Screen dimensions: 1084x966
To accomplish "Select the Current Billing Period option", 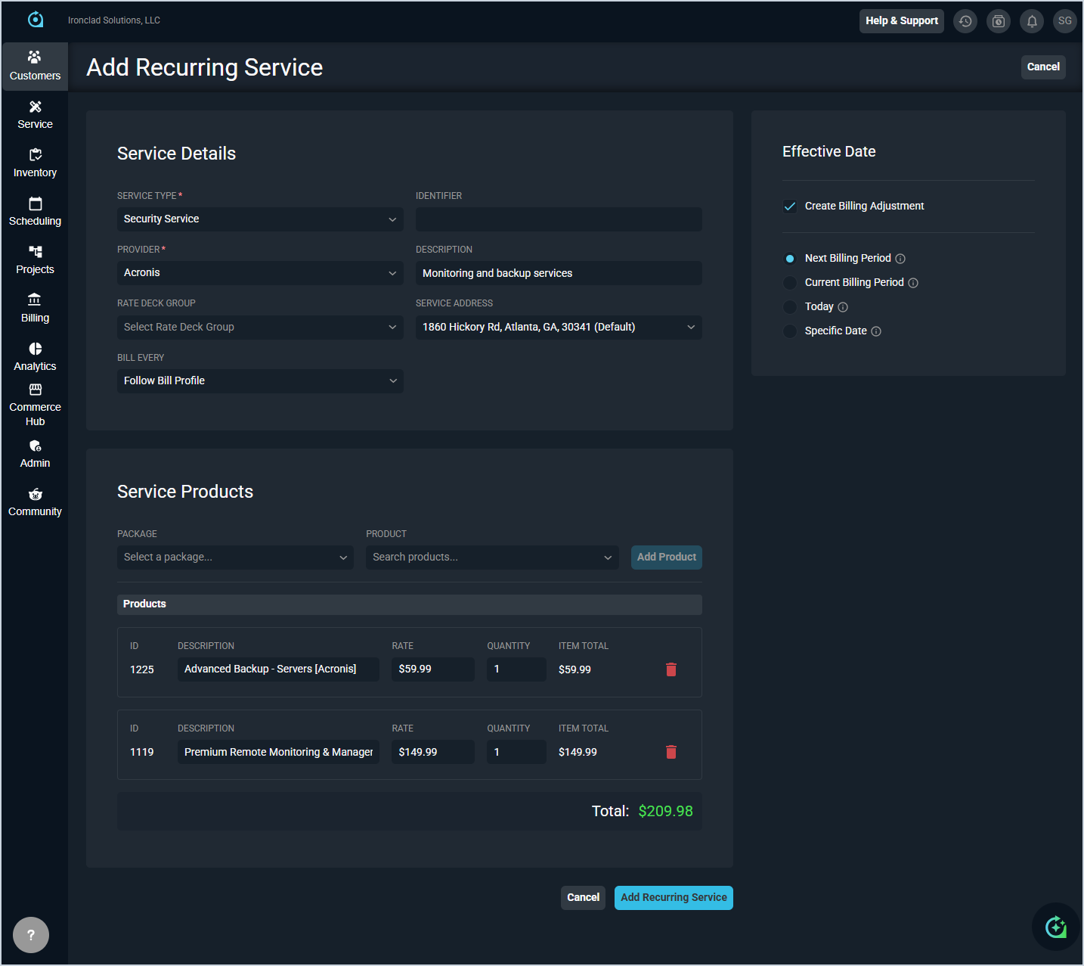I will pyautogui.click(x=790, y=283).
